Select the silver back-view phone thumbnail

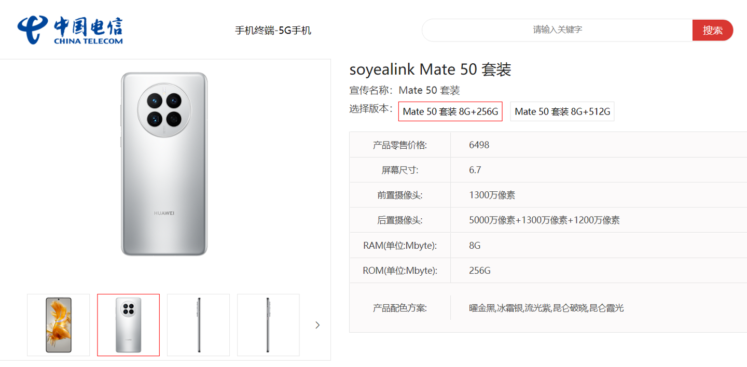128,325
